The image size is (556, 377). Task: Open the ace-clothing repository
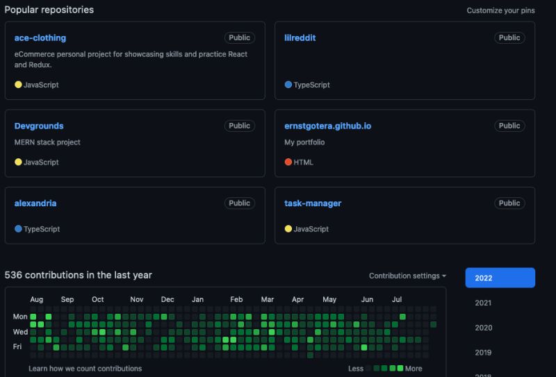(40, 38)
